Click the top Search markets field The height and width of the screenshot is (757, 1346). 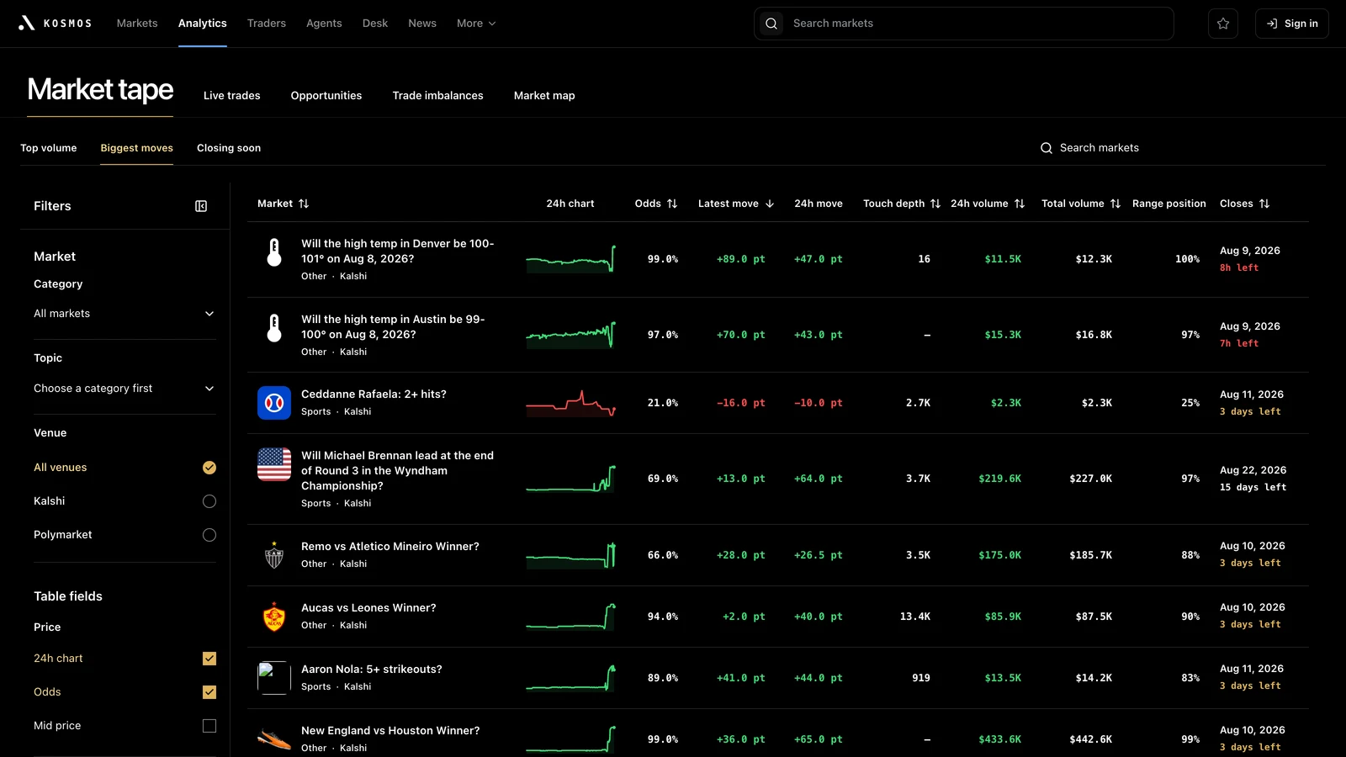(964, 24)
